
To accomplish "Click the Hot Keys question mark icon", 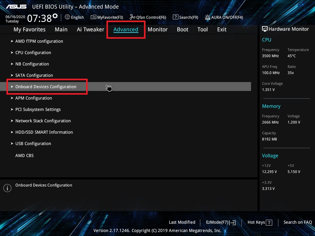I will 269,222.
